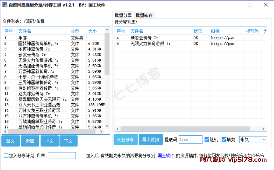The height and width of the screenshot is (170, 274).
Task: Click the 文件名 column header in the 文件列表
Action: point(25,31)
